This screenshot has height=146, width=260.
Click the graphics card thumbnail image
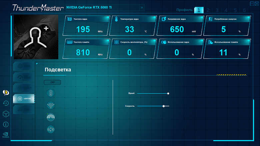tap(36, 37)
